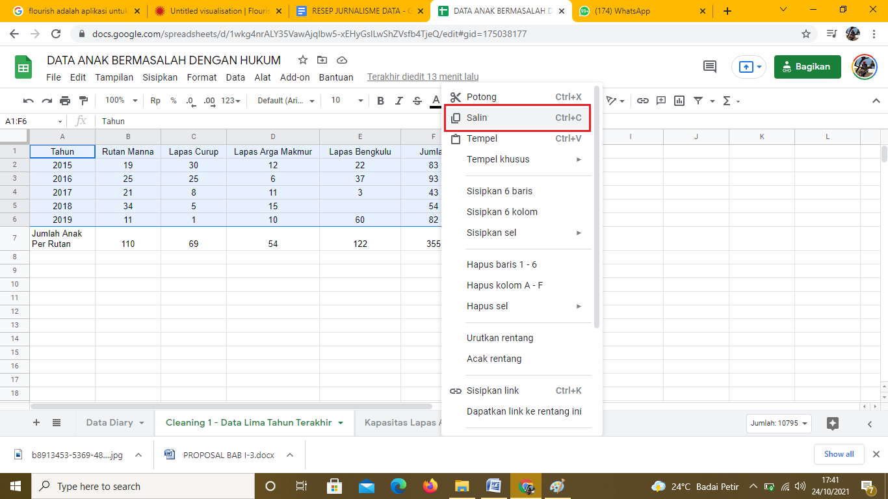This screenshot has height=499, width=888.
Task: Open comment history icon near Bagikan
Action: coord(710,67)
